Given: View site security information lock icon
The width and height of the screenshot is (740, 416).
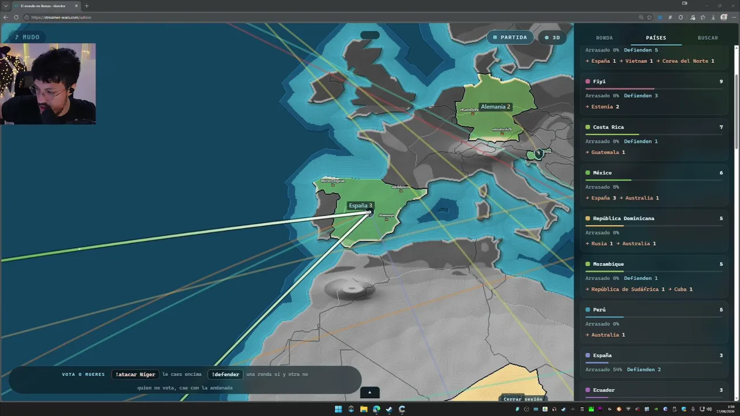Looking at the screenshot, I should (27, 17).
